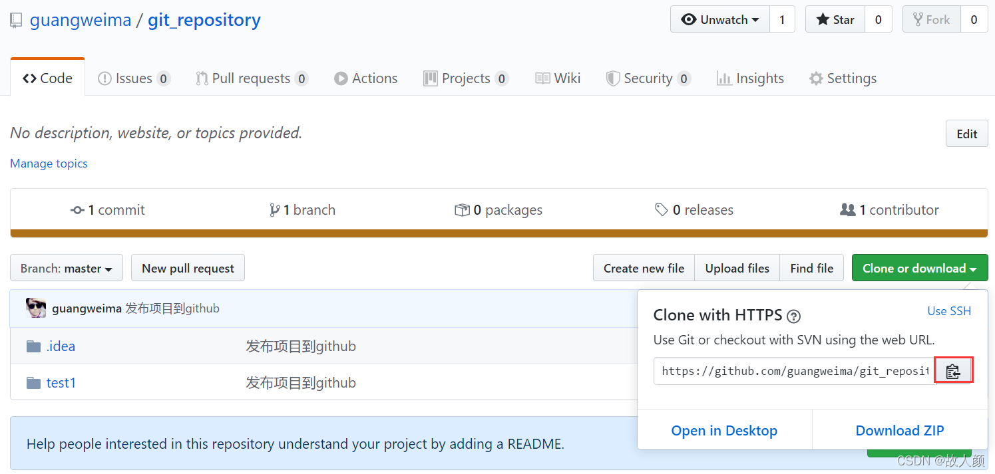
Task: Select the HTTPS clone URL field
Action: coord(795,371)
